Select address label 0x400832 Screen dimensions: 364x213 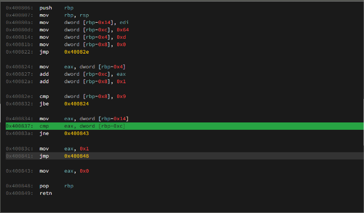(x=19, y=104)
